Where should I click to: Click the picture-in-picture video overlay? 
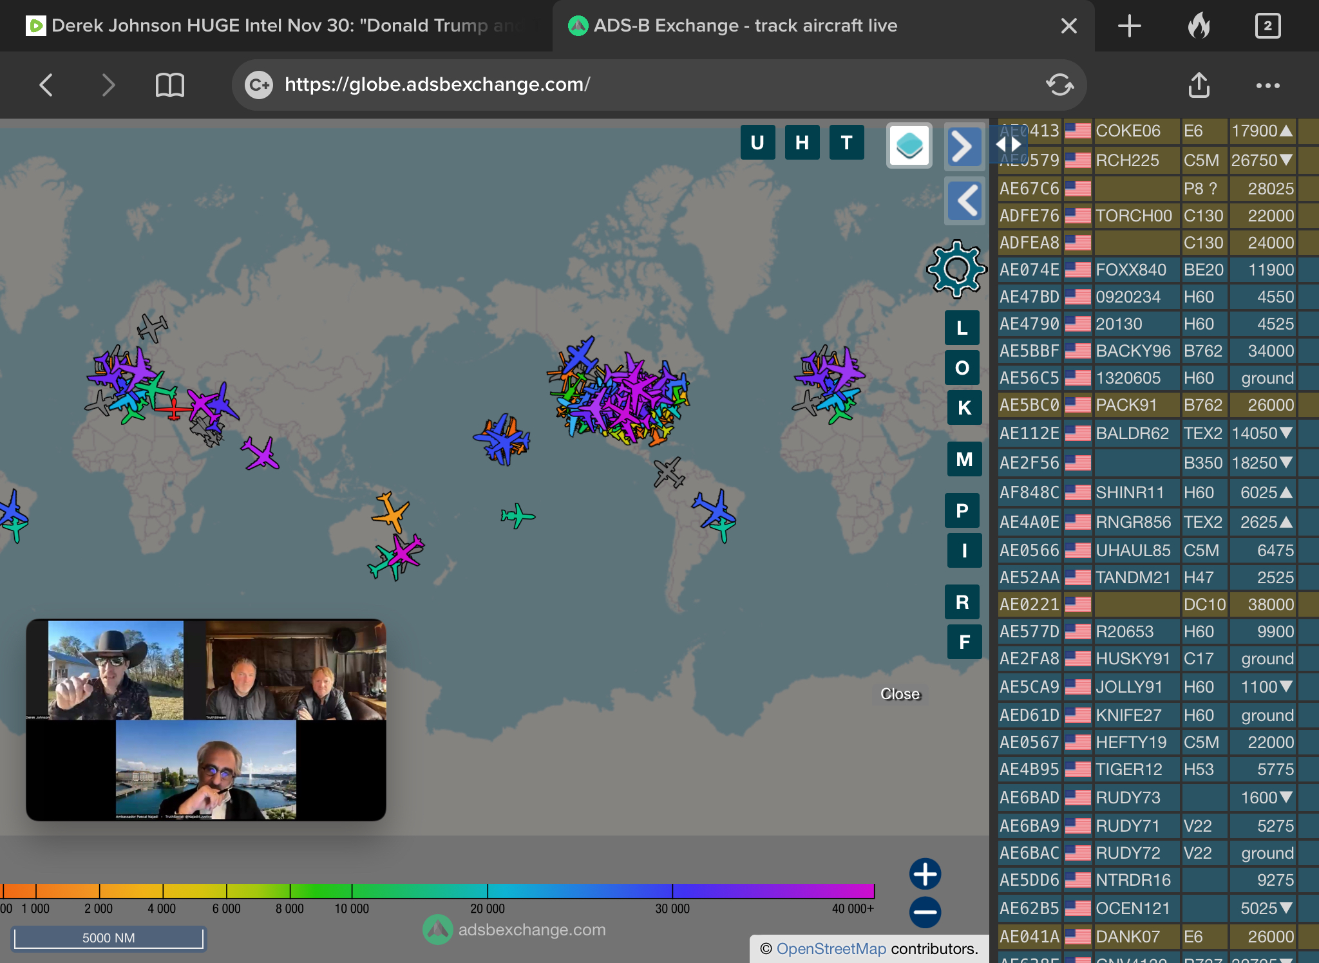[206, 720]
